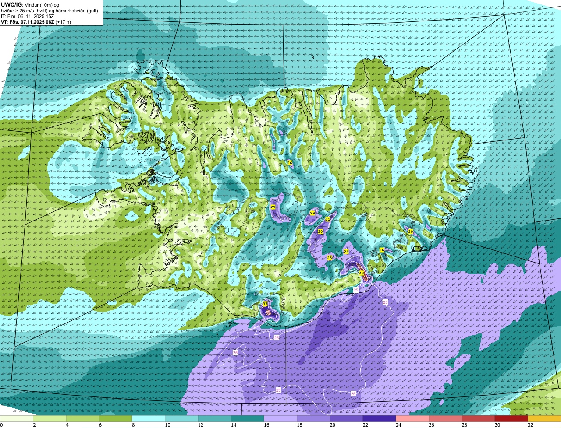
Task: Click the 10–12 m/s turquoise legend swatch
Action: coord(181,419)
